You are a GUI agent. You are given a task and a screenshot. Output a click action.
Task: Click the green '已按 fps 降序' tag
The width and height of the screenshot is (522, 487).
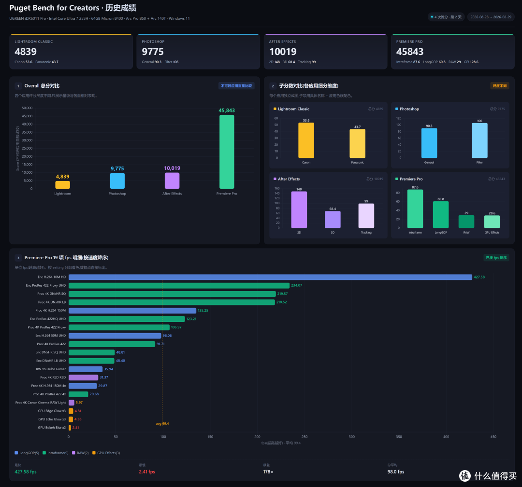coord(496,258)
